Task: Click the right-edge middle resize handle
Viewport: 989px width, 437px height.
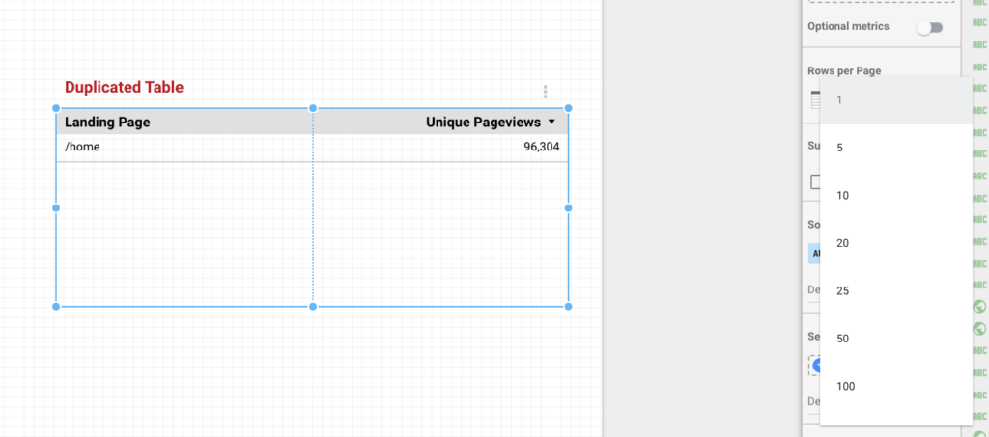Action: coord(568,207)
